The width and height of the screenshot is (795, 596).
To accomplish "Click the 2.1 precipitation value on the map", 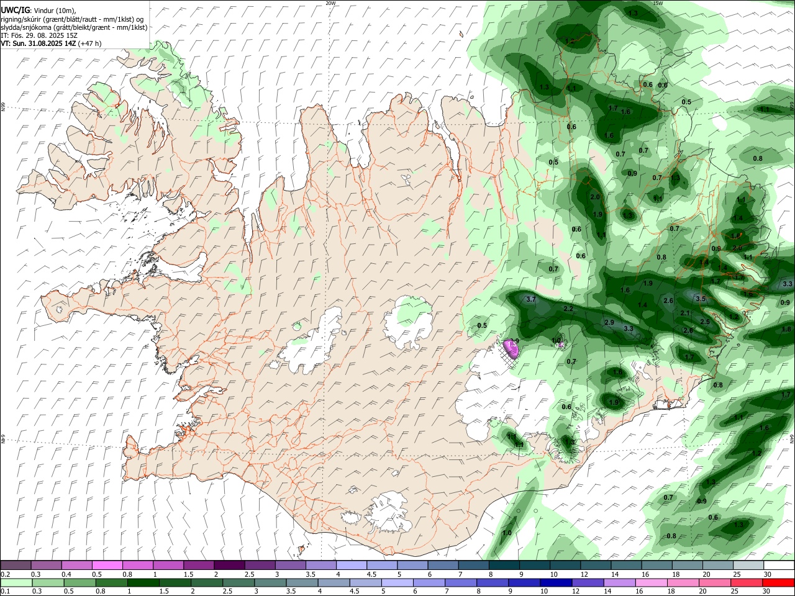I will coord(685,313).
